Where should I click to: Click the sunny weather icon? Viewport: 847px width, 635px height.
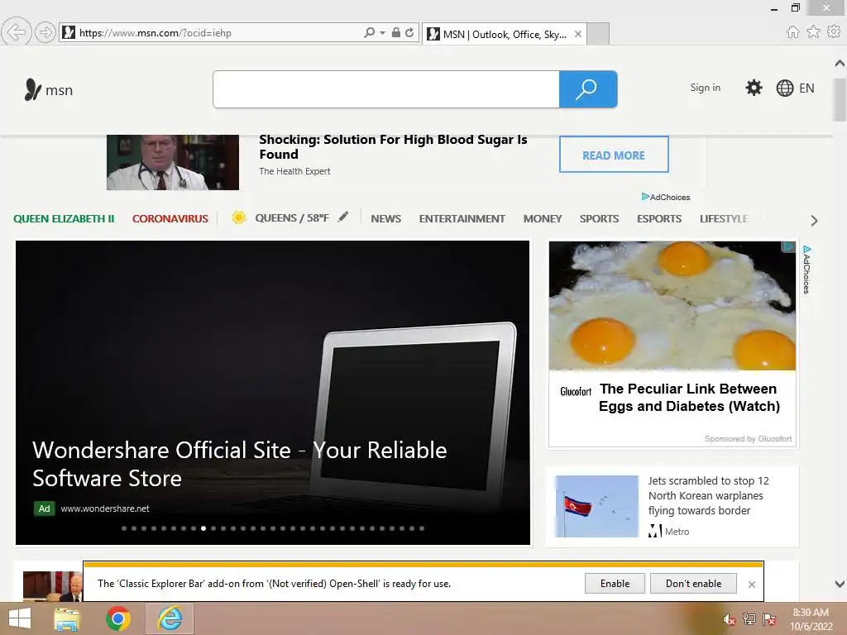[239, 217]
